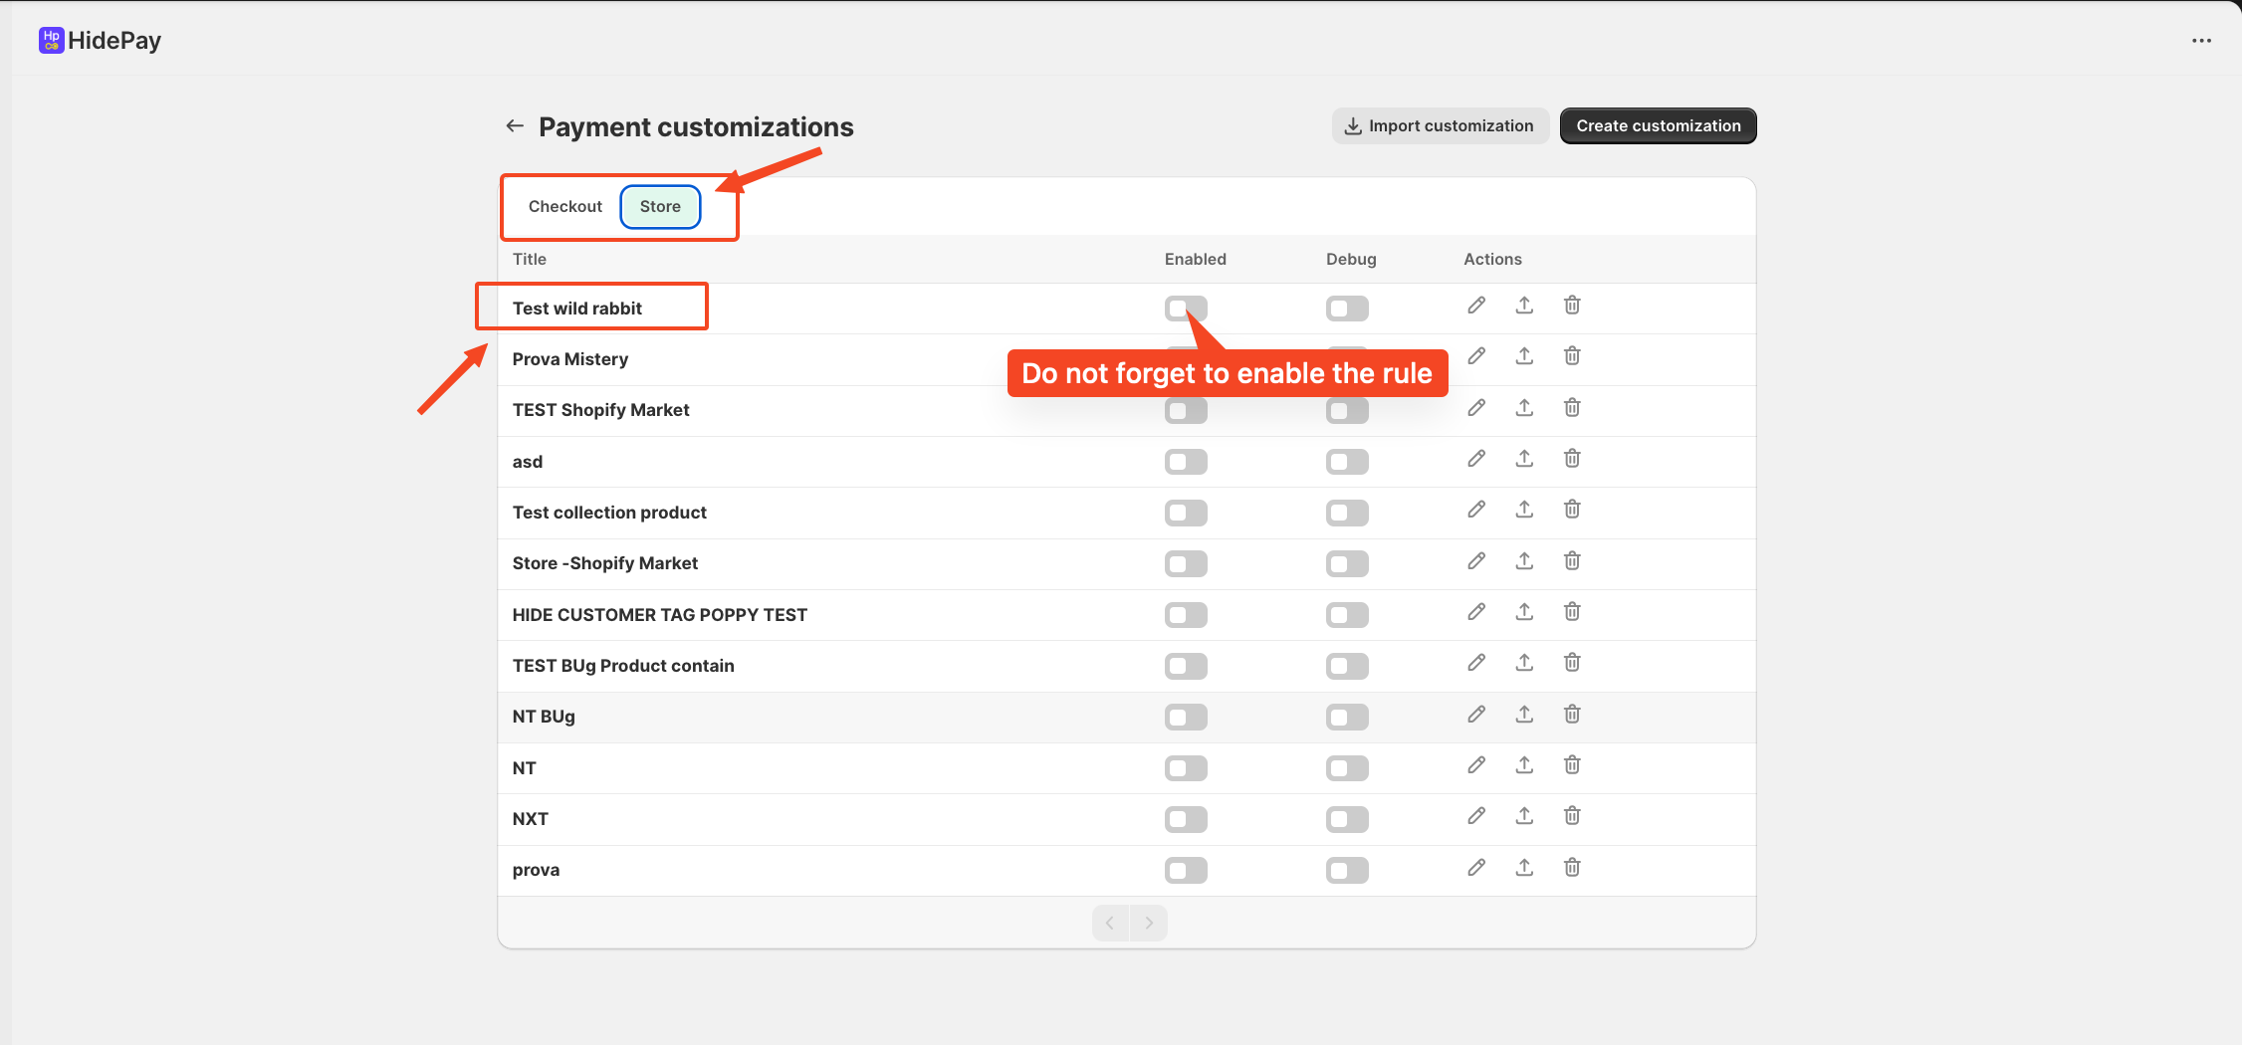Switch to the Checkout tab
Viewport: 2242px width, 1045px height.
tap(565, 206)
